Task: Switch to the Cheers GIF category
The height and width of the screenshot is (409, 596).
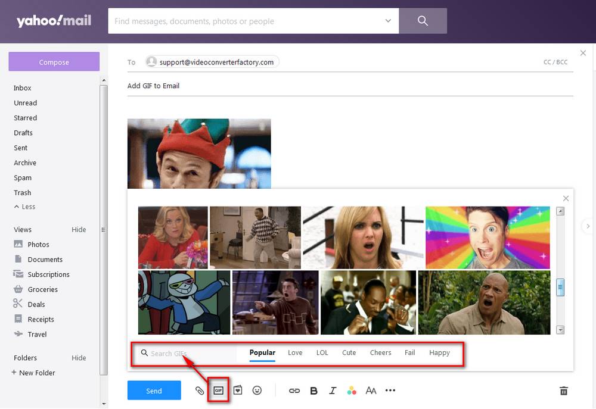Action: point(380,352)
